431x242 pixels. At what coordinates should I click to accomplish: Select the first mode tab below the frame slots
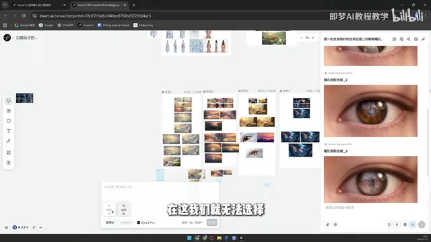tap(110, 223)
